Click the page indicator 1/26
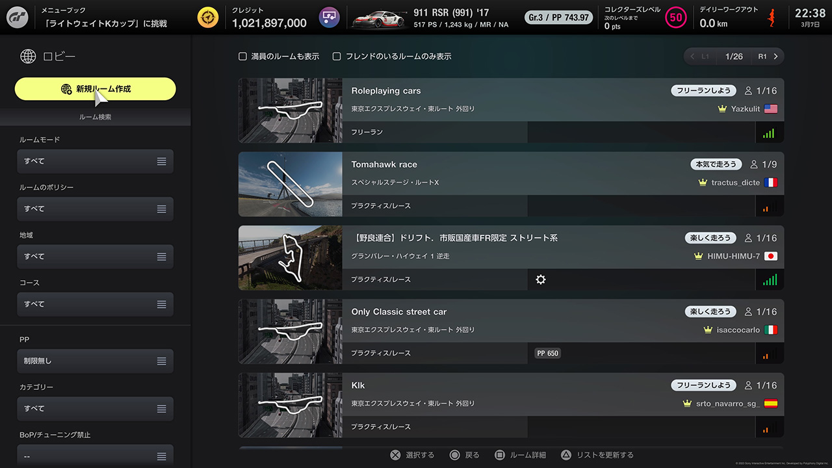The height and width of the screenshot is (468, 832). click(x=734, y=57)
